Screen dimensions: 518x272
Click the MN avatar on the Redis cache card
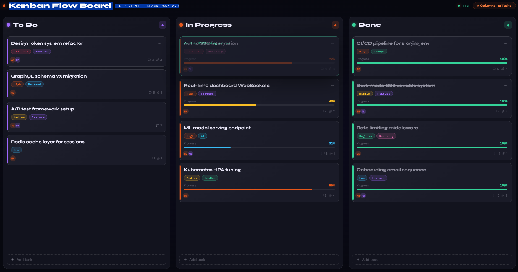click(13, 159)
